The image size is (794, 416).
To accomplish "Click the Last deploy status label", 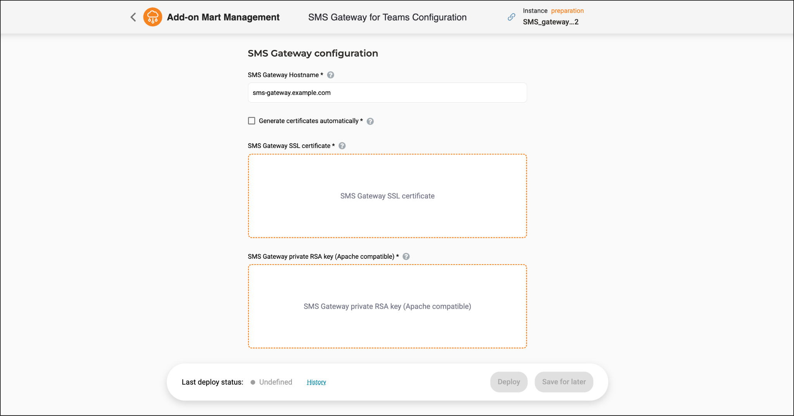I will (x=212, y=382).
